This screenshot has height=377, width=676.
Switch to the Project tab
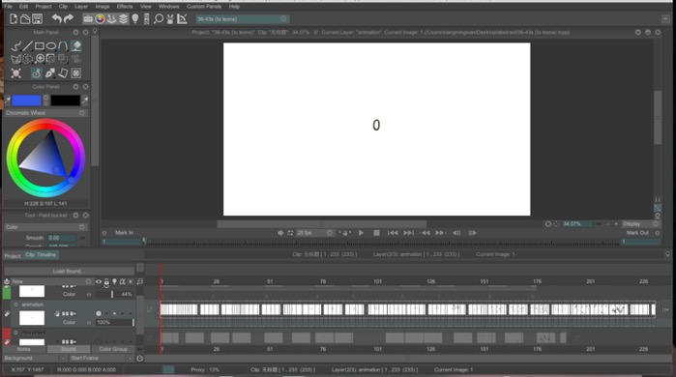(x=13, y=255)
